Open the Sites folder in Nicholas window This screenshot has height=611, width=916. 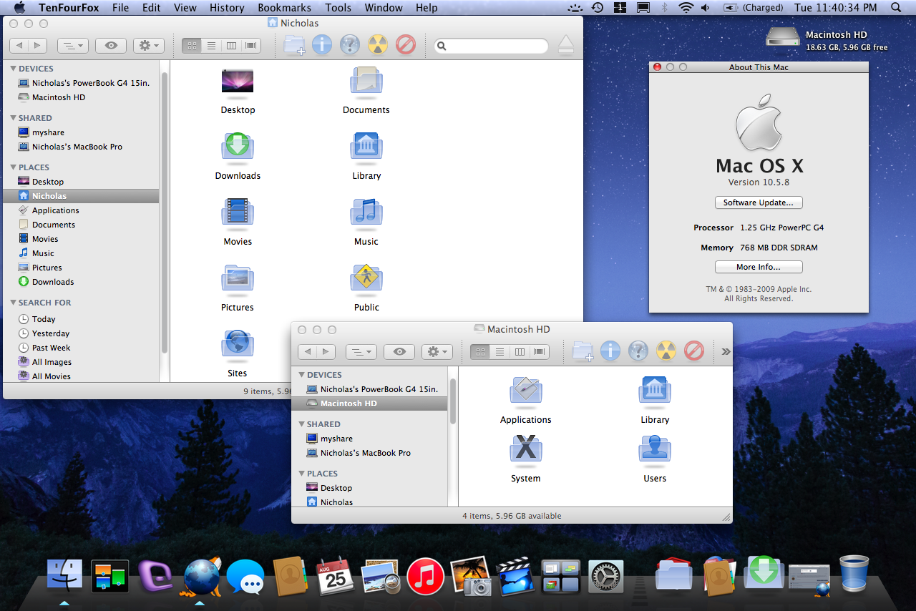[x=238, y=344]
